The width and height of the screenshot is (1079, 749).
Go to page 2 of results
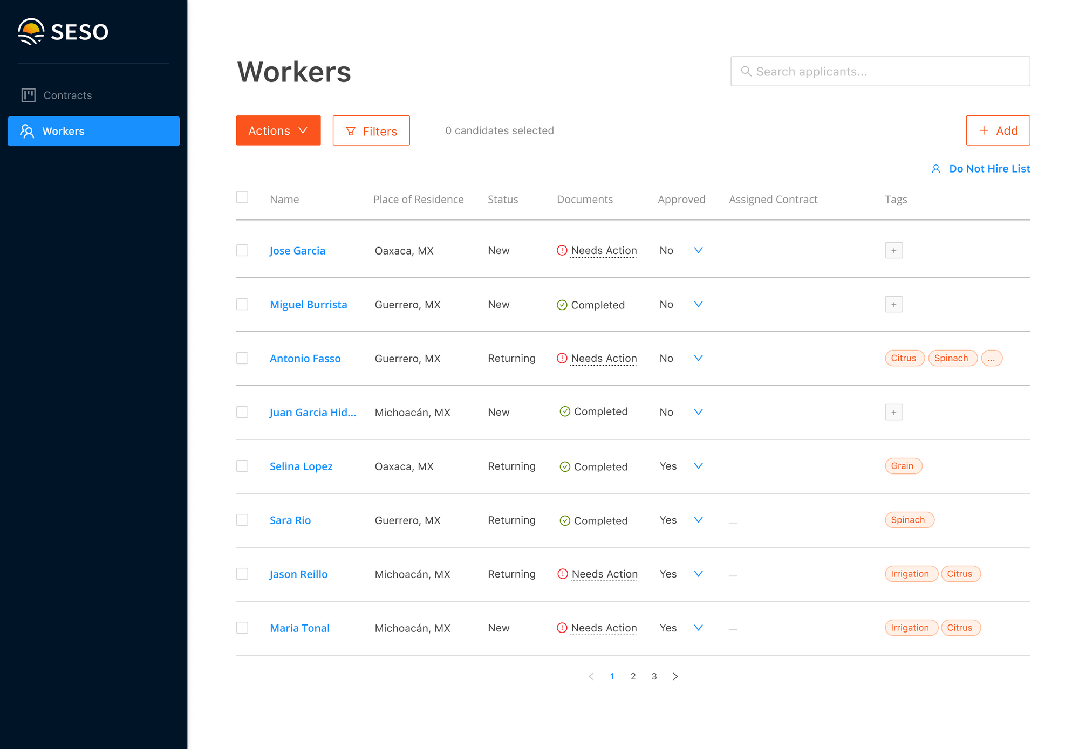pyautogui.click(x=633, y=676)
